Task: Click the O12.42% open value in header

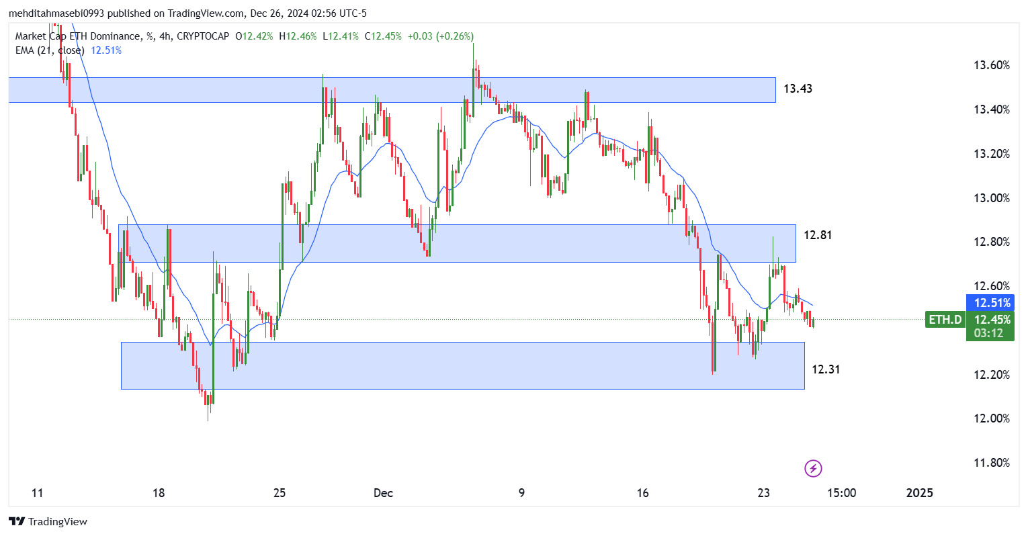Action: tap(254, 36)
